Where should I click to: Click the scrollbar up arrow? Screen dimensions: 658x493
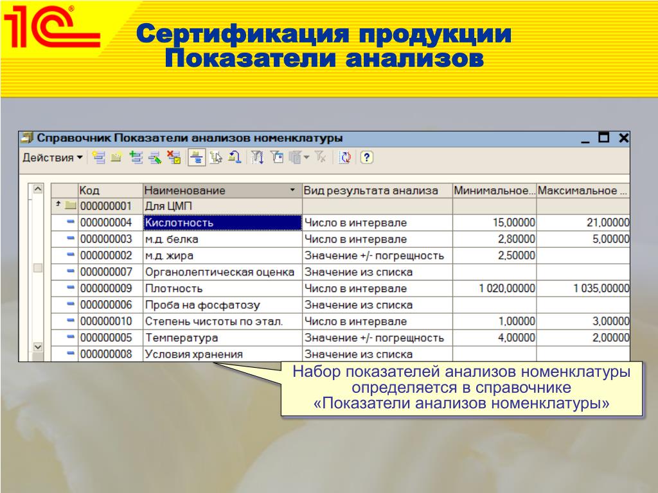(x=38, y=189)
